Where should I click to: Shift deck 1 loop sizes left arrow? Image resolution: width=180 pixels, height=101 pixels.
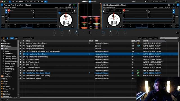(x=8, y=26)
